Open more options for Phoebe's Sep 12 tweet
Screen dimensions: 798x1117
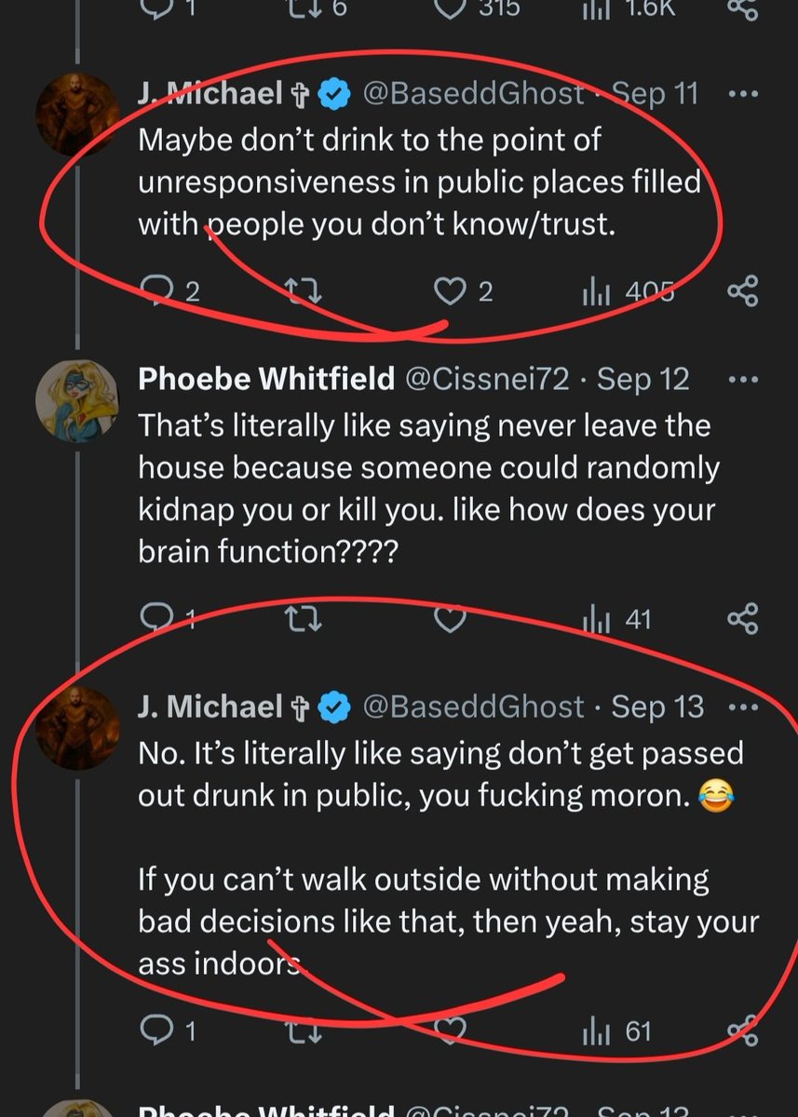click(742, 380)
